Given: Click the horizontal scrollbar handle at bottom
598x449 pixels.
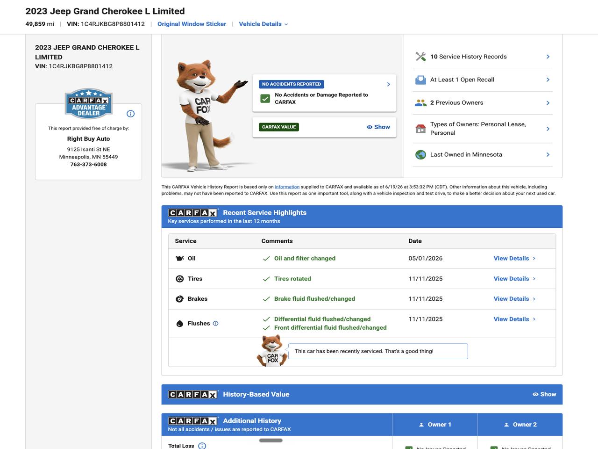Looking at the screenshot, I should (271, 441).
